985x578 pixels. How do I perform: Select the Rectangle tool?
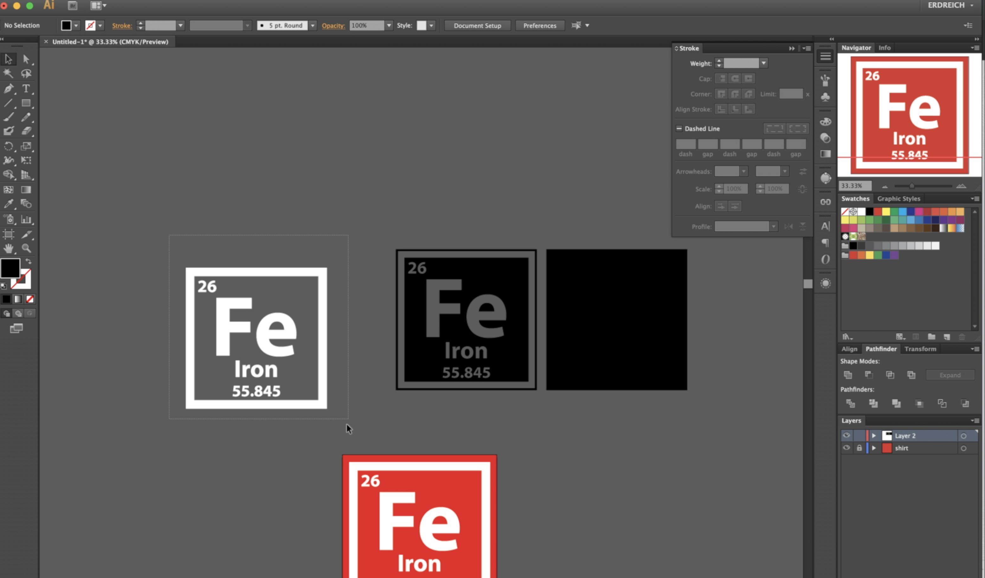coord(26,103)
